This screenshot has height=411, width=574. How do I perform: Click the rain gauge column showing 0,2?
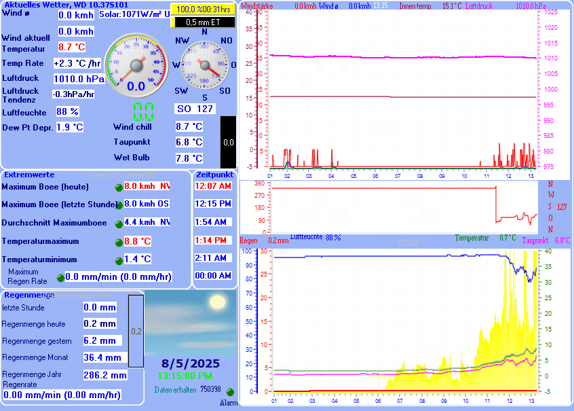click(x=136, y=331)
